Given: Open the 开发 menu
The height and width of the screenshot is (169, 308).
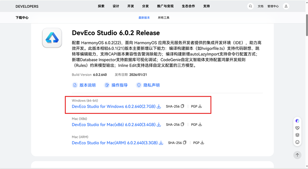Looking at the screenshot, I should [131, 6].
